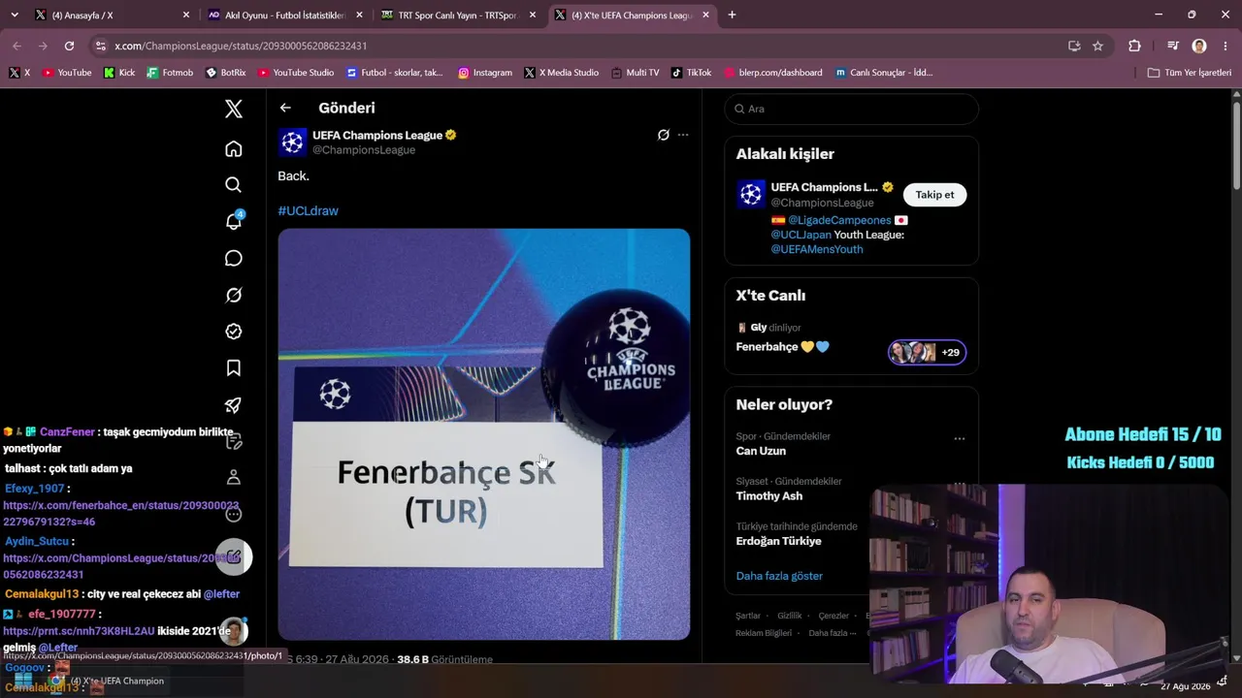This screenshot has width=1242, height=698.
Task: Click the #UCLdraw hashtag
Action: coord(309,210)
